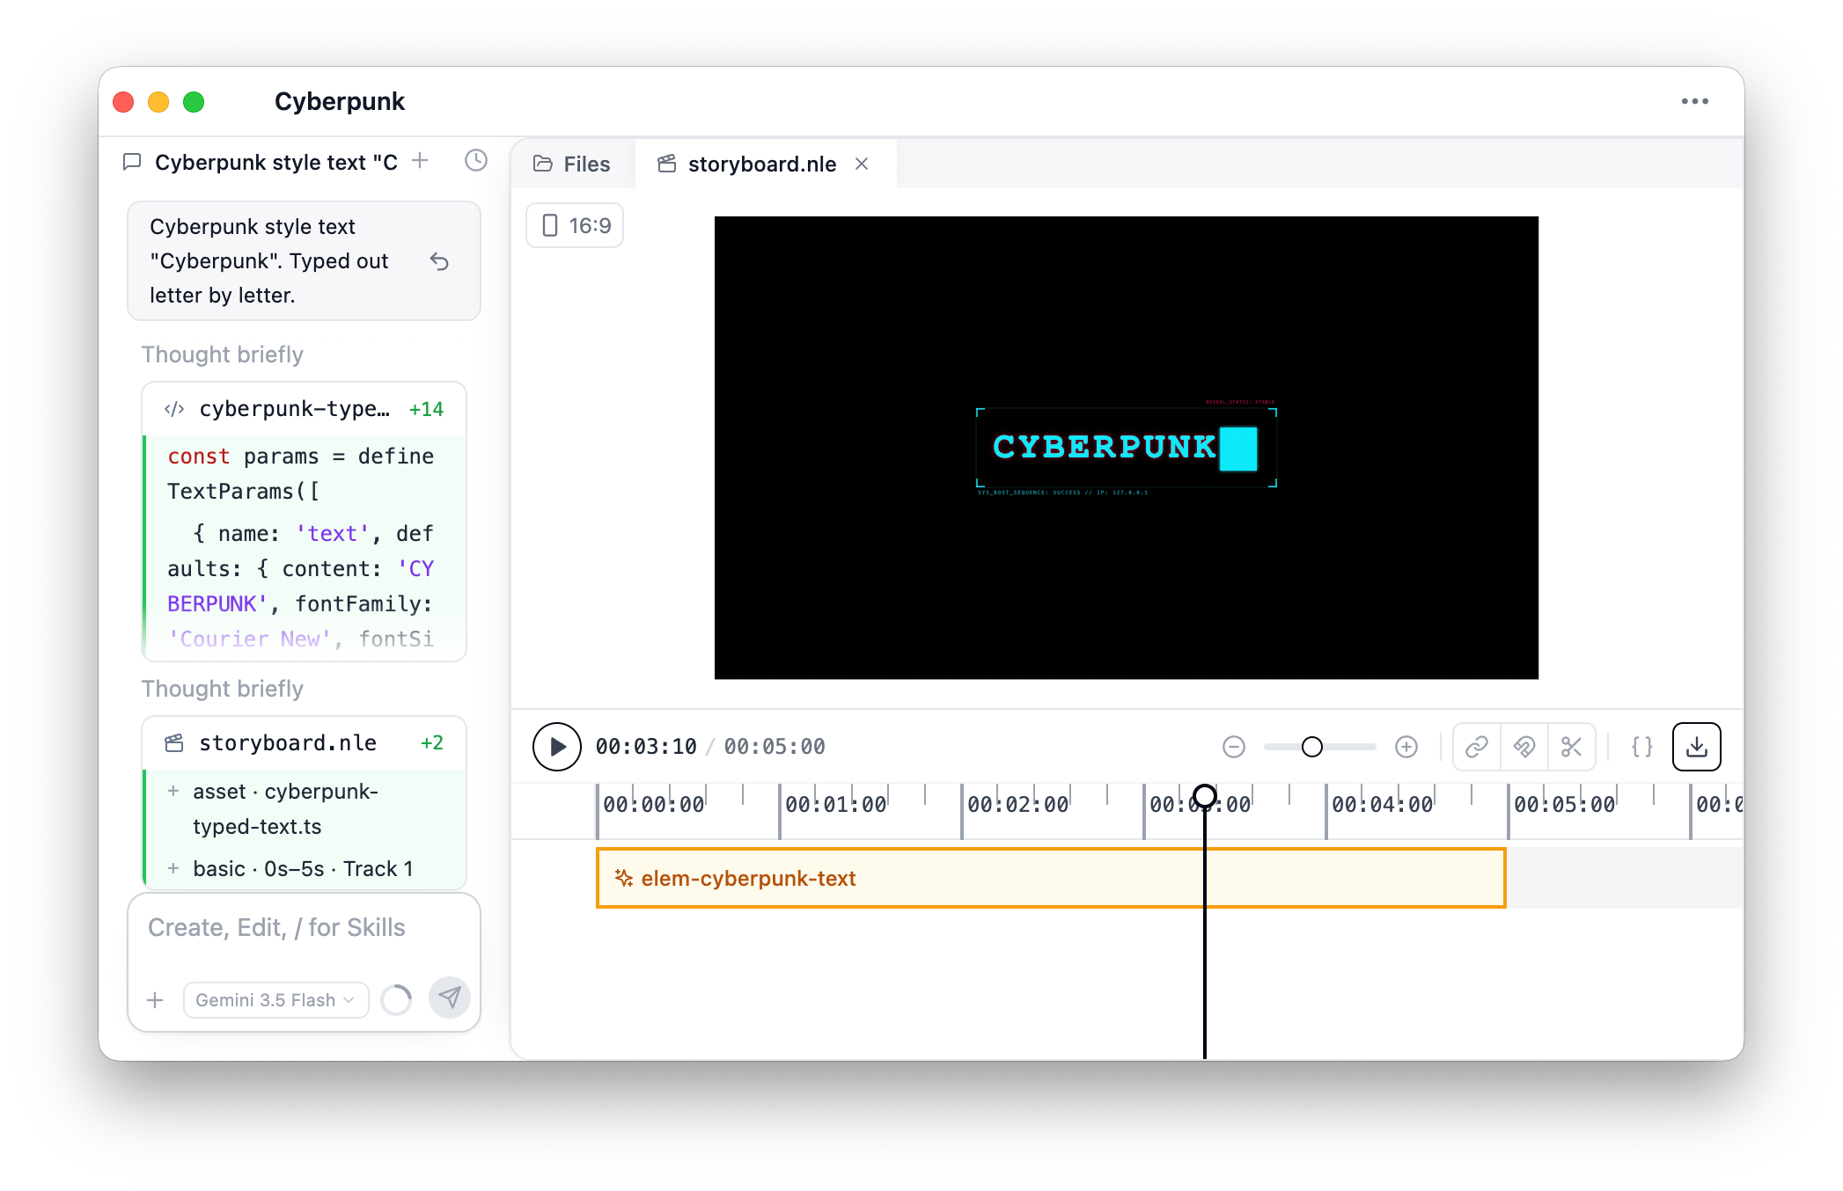1843x1191 pixels.
Task: Add attachment with plus icon in prompt box
Action: (155, 1000)
